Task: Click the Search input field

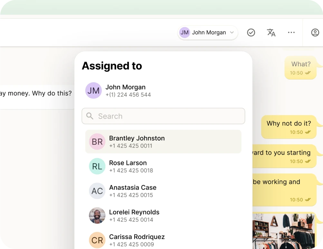Action: [167, 116]
